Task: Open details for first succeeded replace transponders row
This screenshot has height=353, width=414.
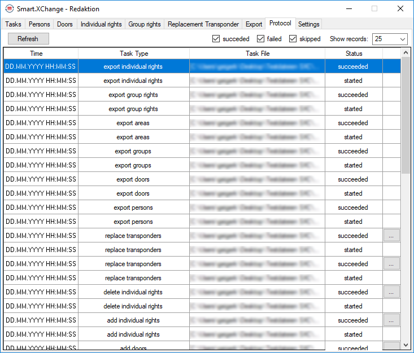Action: coord(391,236)
